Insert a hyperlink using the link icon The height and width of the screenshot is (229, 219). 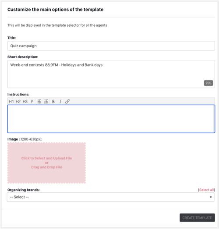(67, 102)
